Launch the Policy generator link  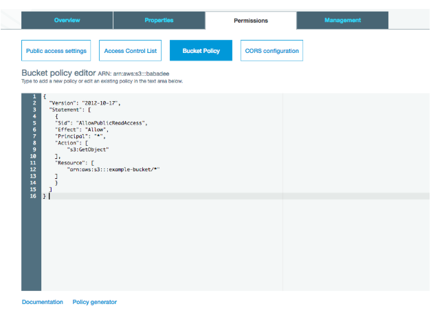(x=95, y=302)
